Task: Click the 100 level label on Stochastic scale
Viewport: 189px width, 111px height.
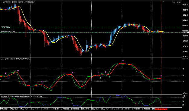Action: tap(184, 96)
